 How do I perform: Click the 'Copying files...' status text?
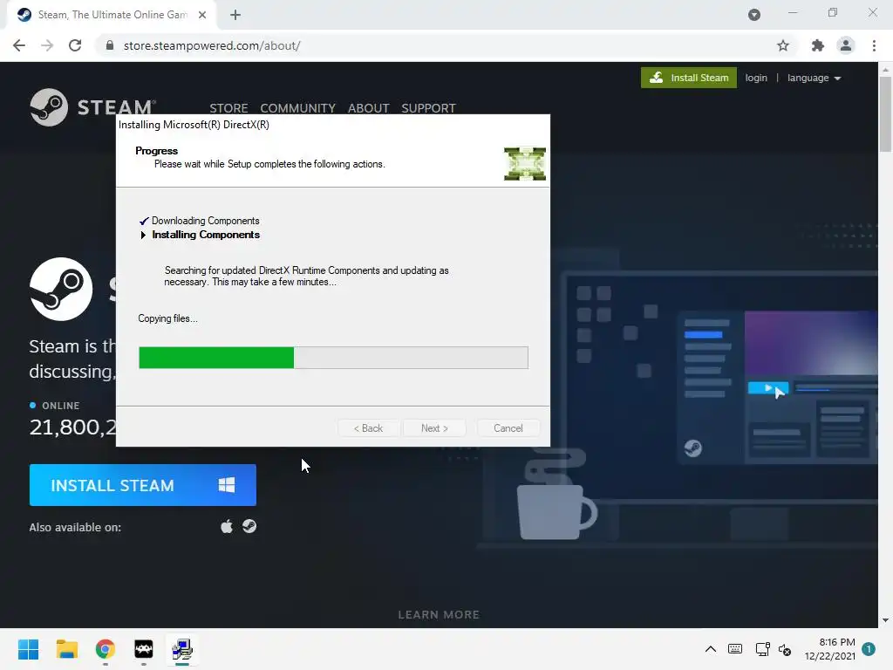point(167,318)
